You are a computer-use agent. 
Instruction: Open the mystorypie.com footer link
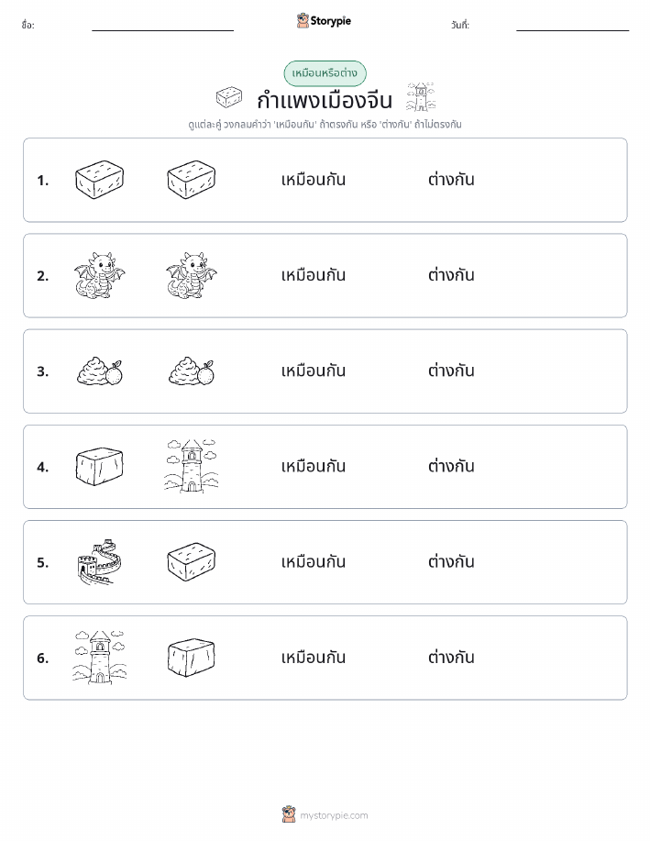click(x=334, y=815)
